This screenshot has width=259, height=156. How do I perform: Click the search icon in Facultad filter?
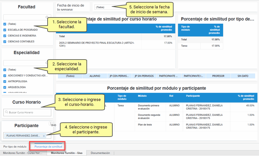pos(47,17)
